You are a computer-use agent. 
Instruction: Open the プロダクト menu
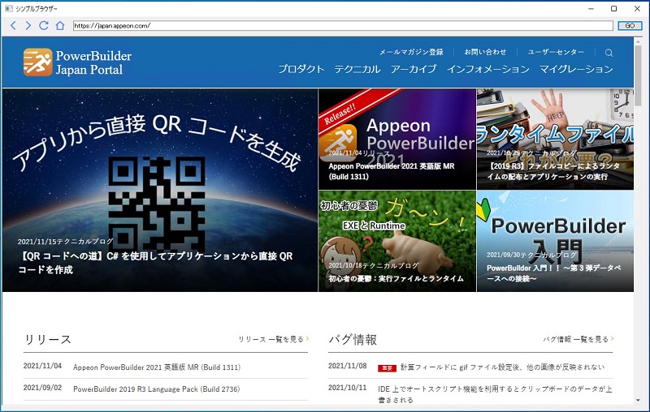pyautogui.click(x=301, y=69)
